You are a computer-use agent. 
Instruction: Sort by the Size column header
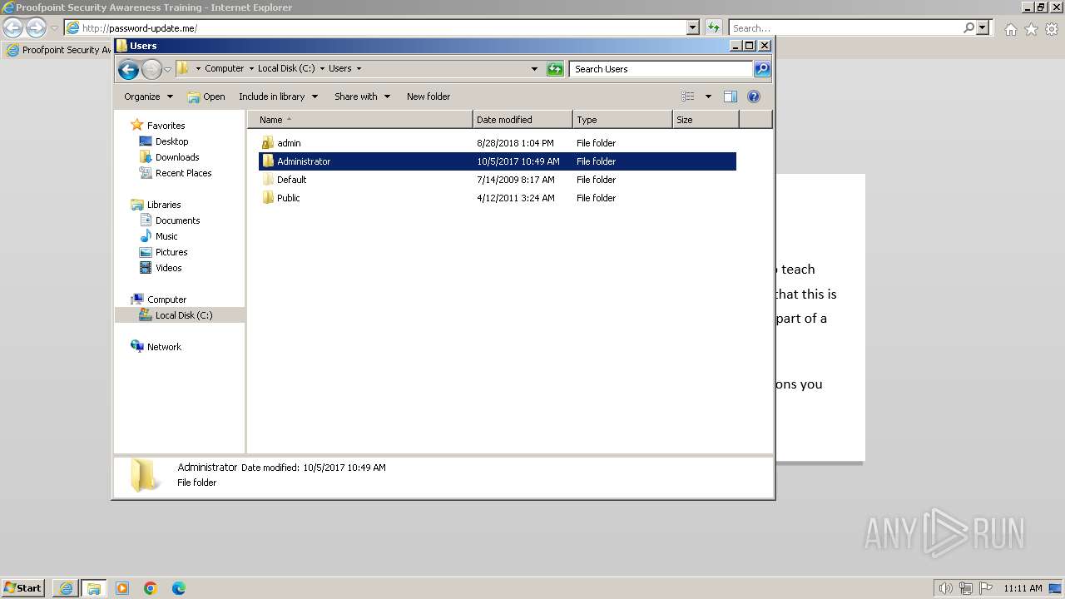coord(706,120)
